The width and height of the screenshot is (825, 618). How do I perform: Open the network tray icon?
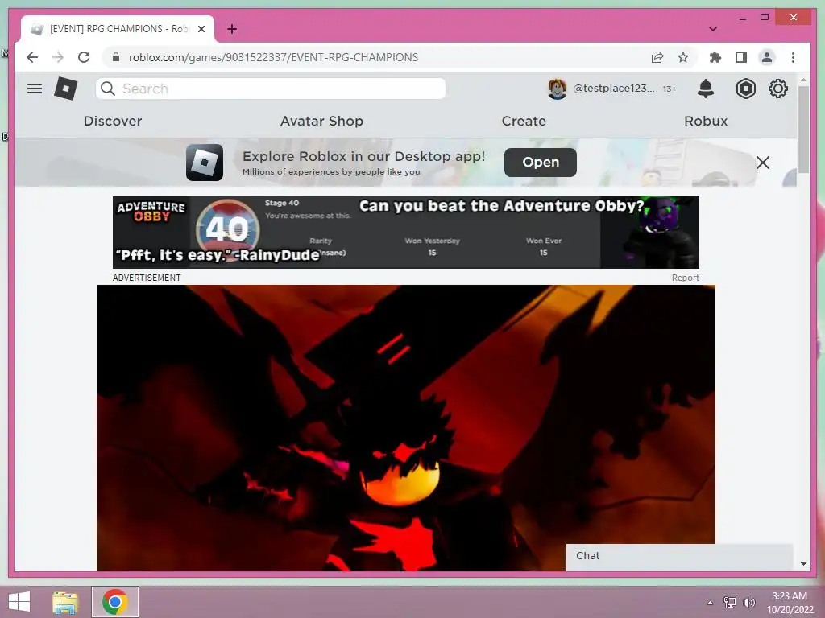coord(729,603)
